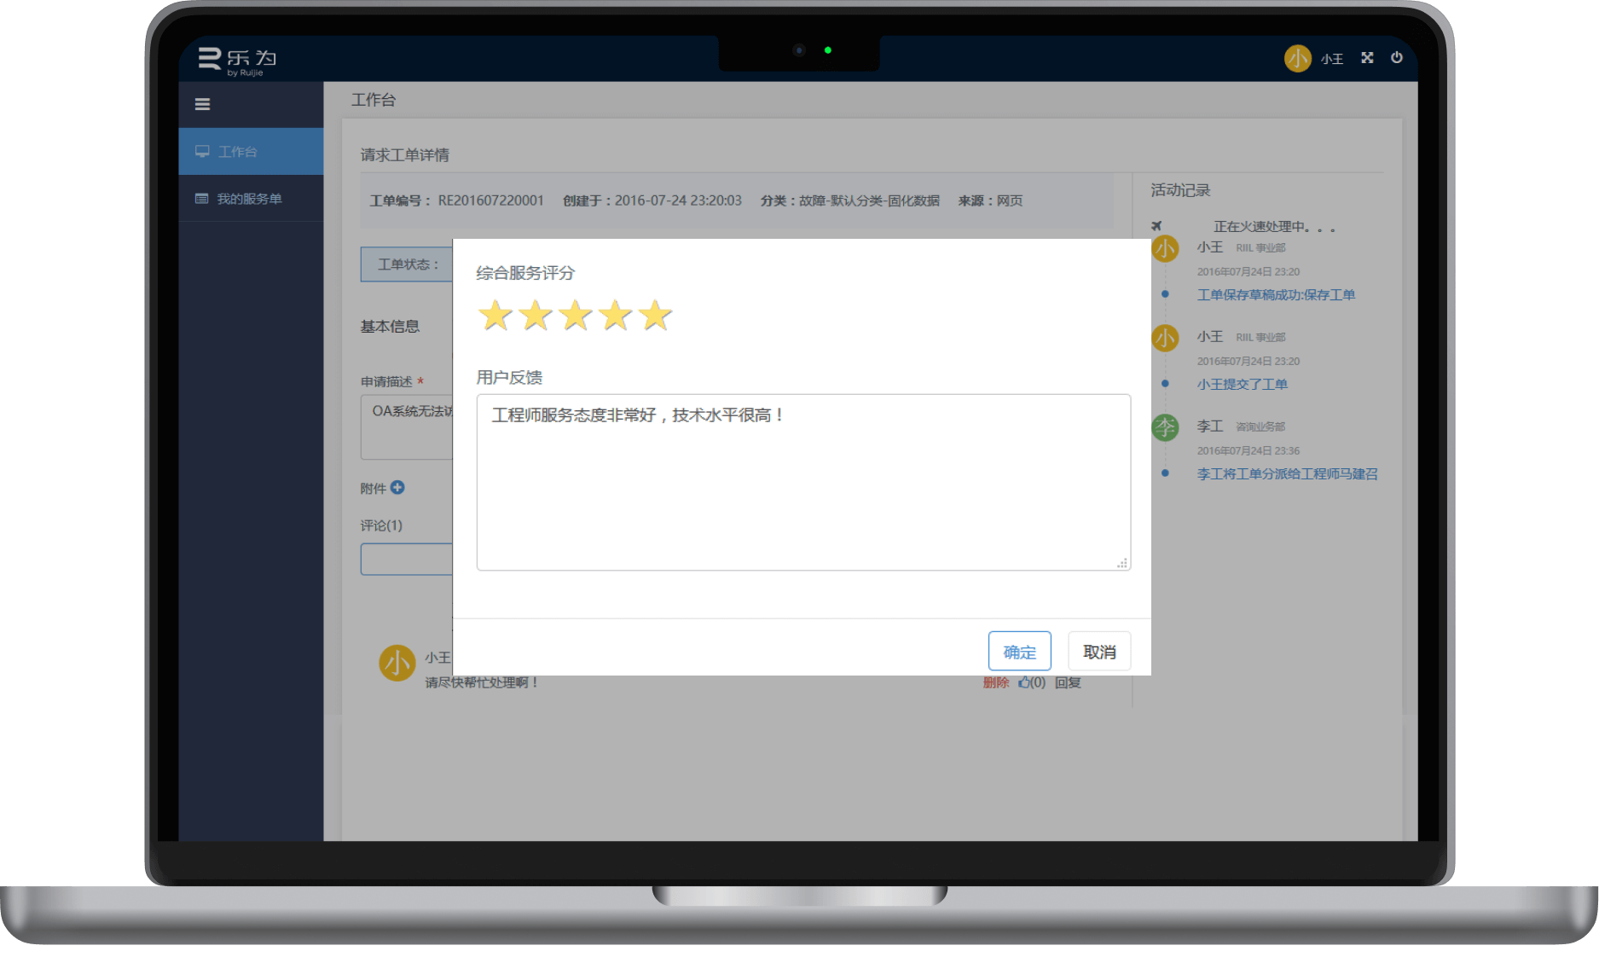Click the 活动记录 heading
The height and width of the screenshot is (957, 1599).
1180,190
